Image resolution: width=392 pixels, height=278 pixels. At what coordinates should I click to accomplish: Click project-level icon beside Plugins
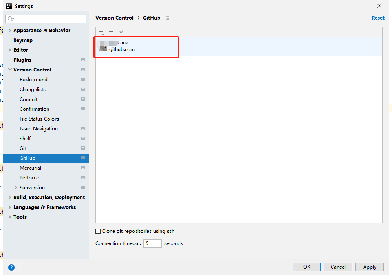83,60
